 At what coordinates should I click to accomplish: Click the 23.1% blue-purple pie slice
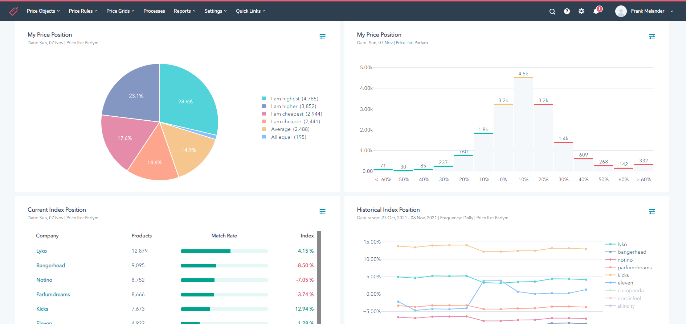click(x=136, y=95)
